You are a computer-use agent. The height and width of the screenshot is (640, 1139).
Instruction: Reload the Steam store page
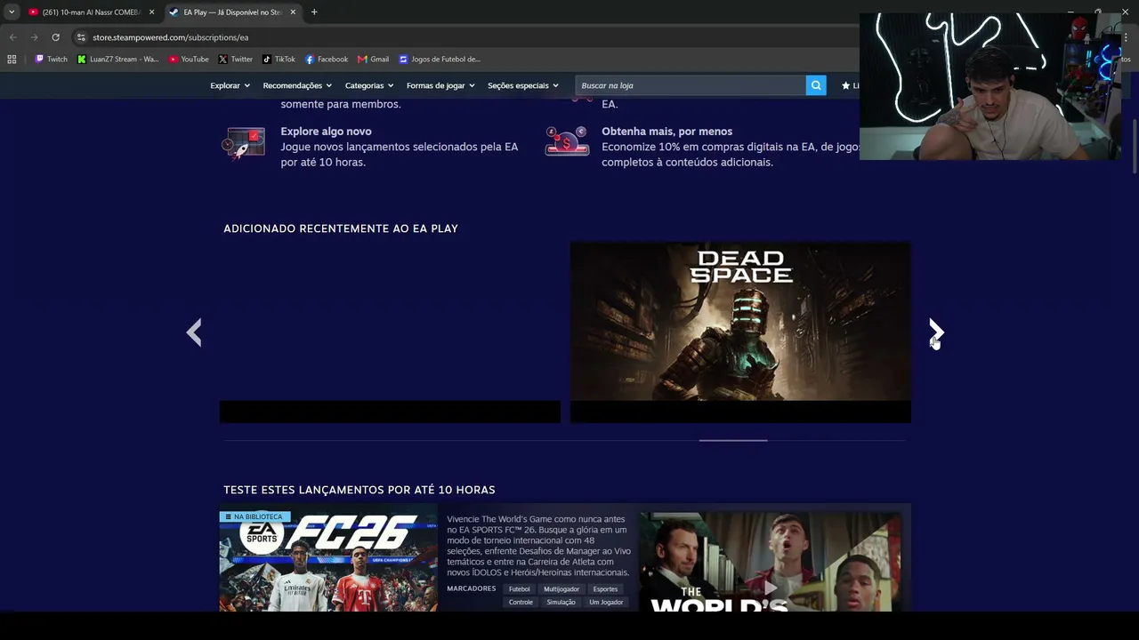click(x=55, y=37)
